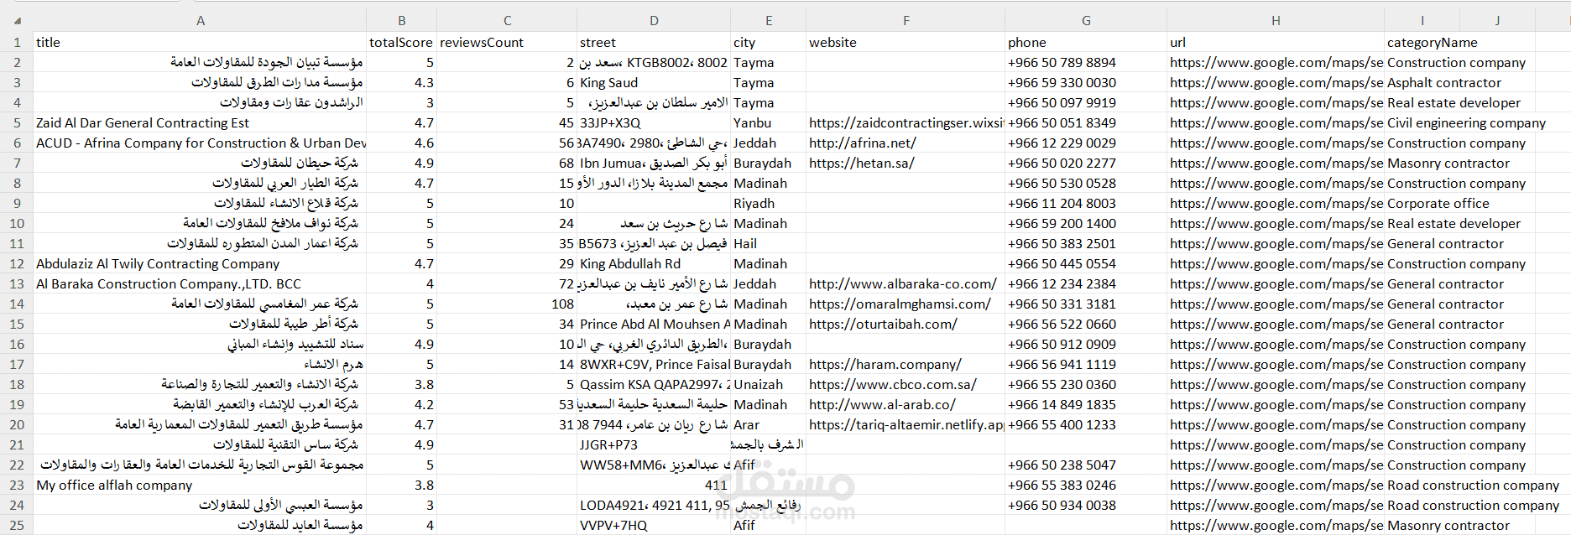This screenshot has width=1571, height=535.
Task: Select city cell 'Yanbu'
Action: [x=768, y=122]
